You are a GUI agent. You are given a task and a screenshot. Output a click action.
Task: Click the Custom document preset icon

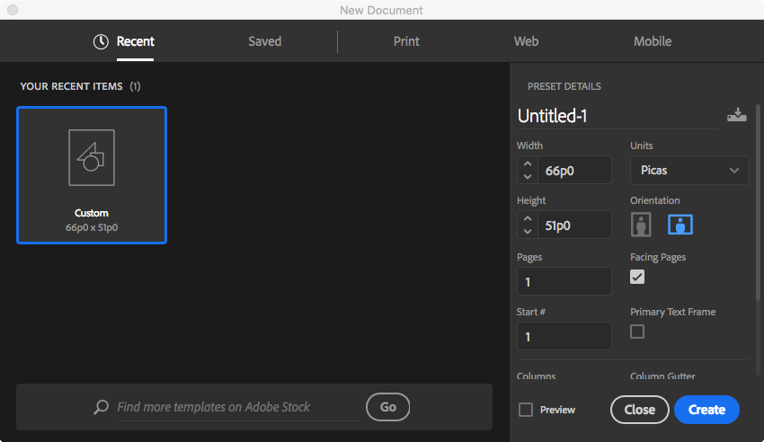click(92, 158)
